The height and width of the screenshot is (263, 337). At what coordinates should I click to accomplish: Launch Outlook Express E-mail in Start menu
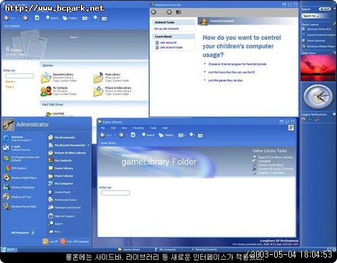[16, 148]
